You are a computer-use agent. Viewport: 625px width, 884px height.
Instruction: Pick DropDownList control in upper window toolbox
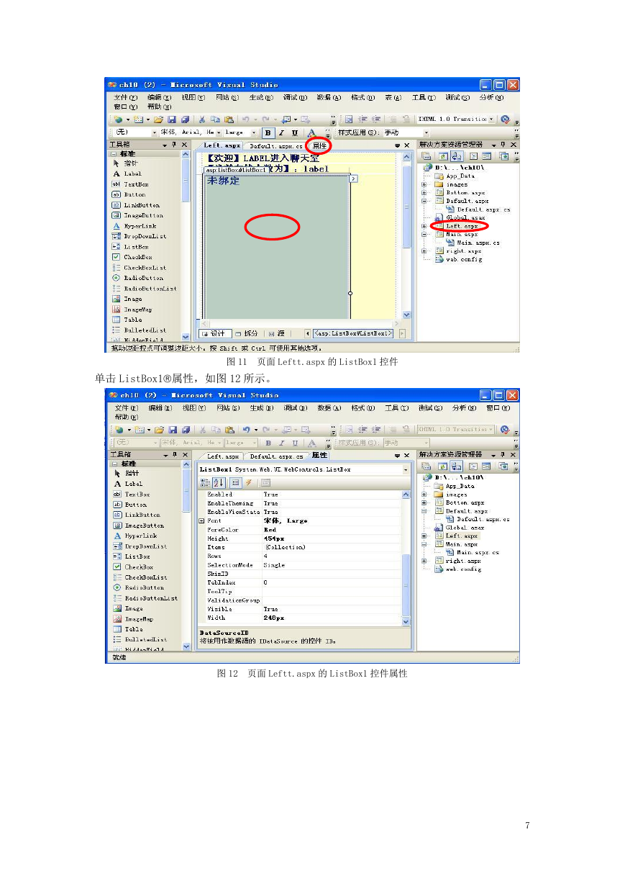click(x=140, y=236)
